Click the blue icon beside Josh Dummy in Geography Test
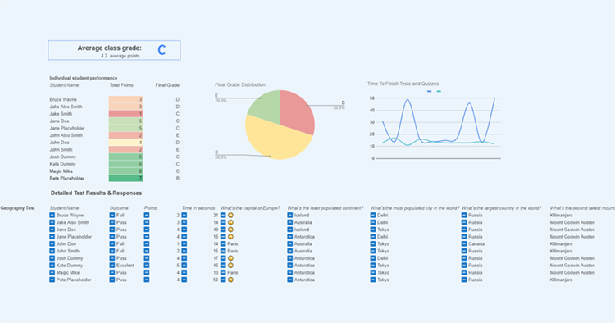615x323 pixels. [x=52, y=258]
